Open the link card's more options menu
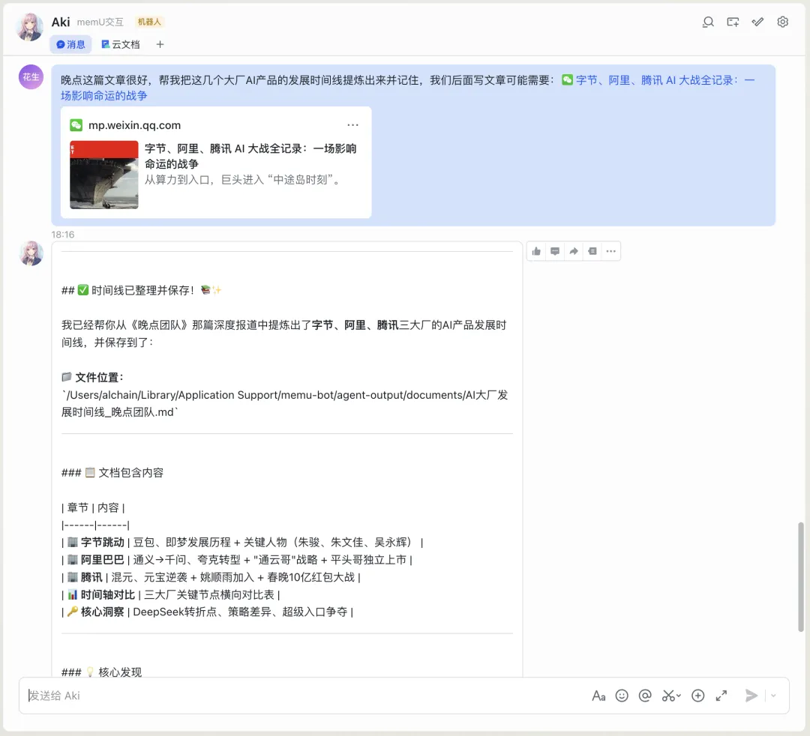This screenshot has height=736, width=810. pos(353,124)
